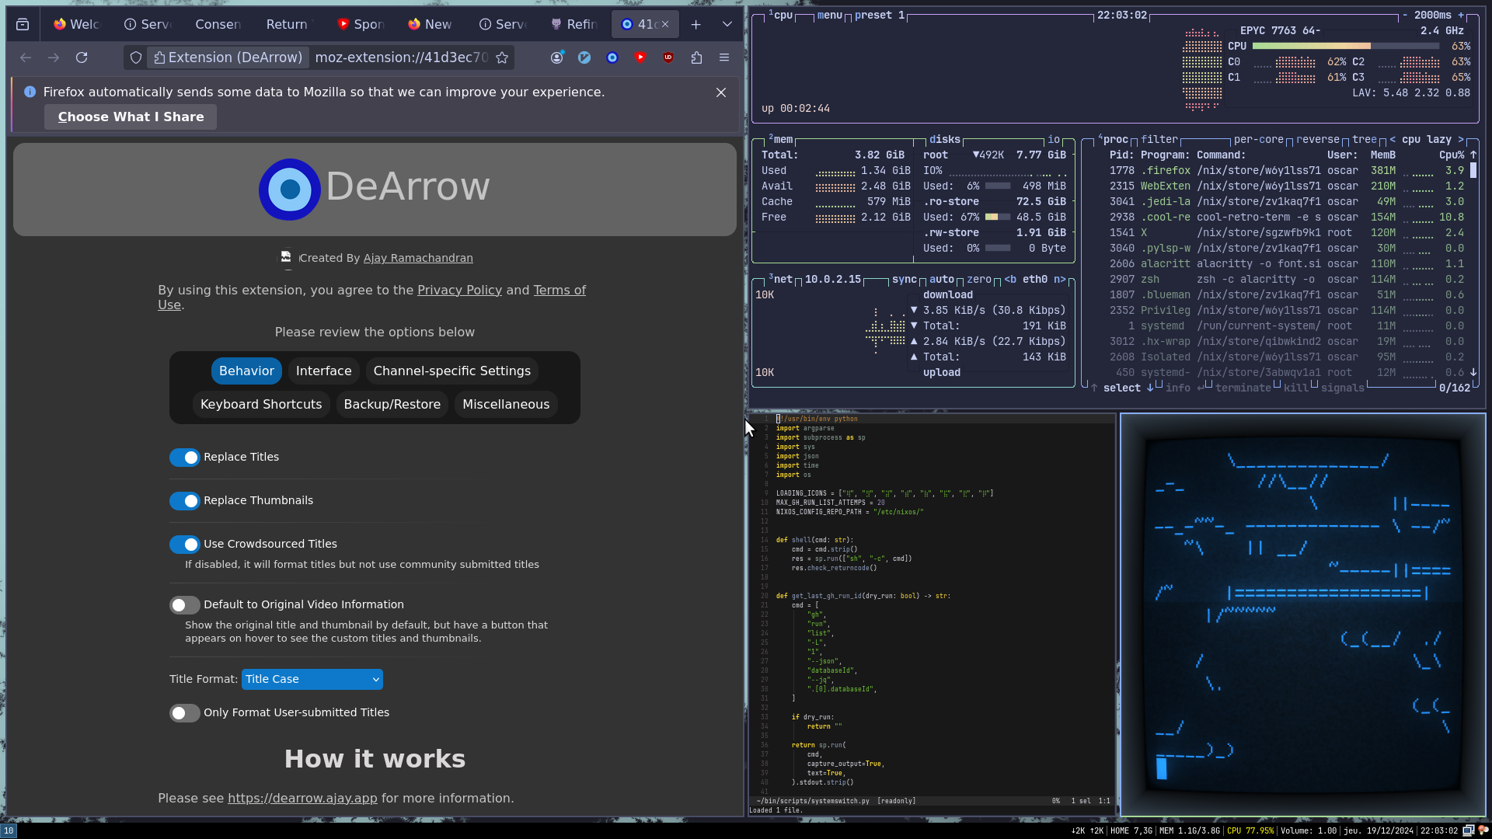Click the workspace 10 indicator

click(x=9, y=830)
